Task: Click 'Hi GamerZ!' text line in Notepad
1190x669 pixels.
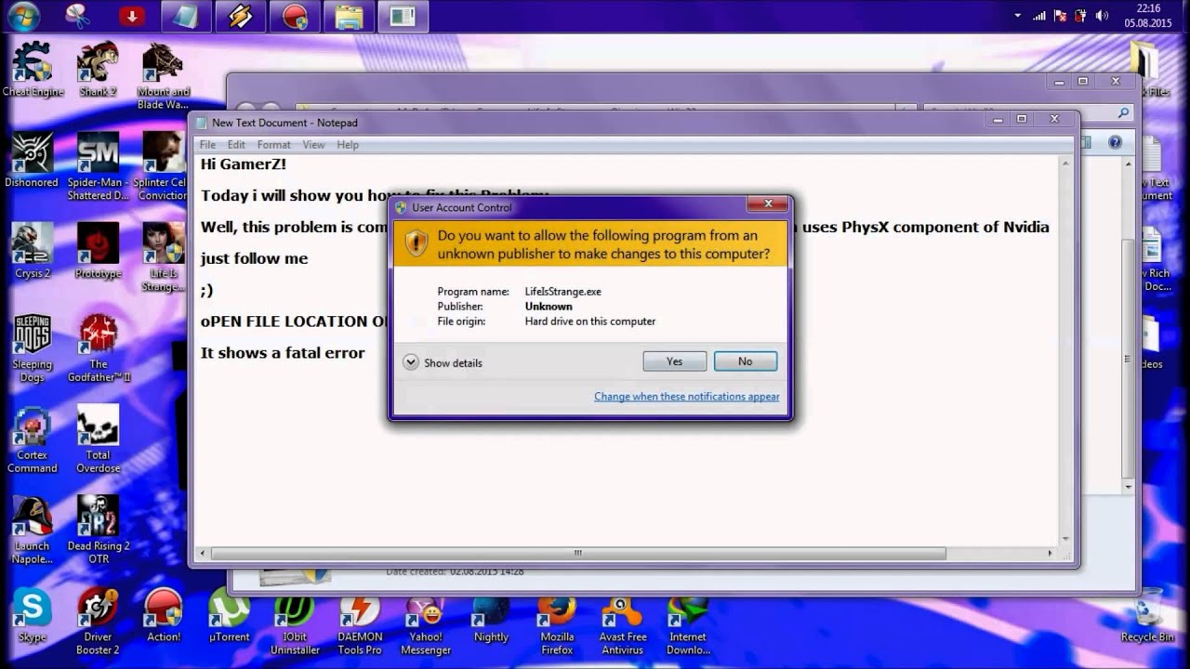Action: pos(244,164)
